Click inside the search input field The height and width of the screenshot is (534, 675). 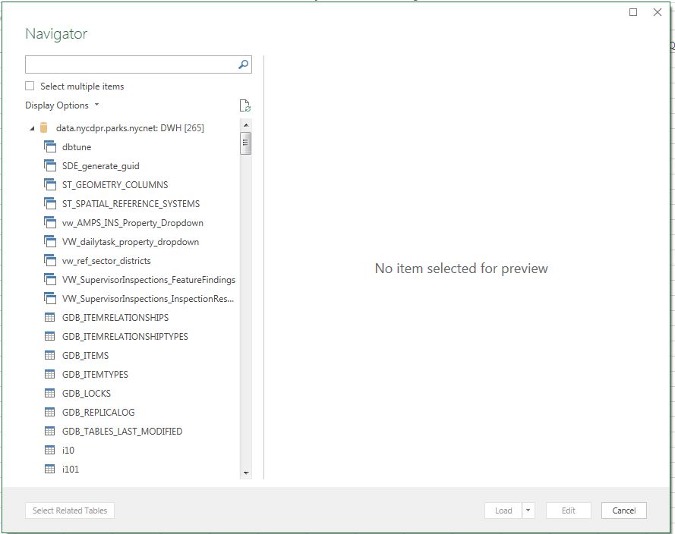tap(129, 64)
